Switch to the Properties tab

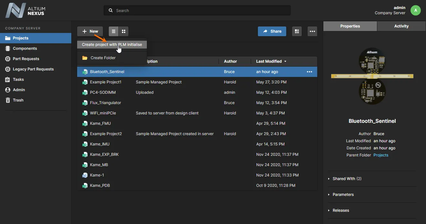click(x=350, y=26)
